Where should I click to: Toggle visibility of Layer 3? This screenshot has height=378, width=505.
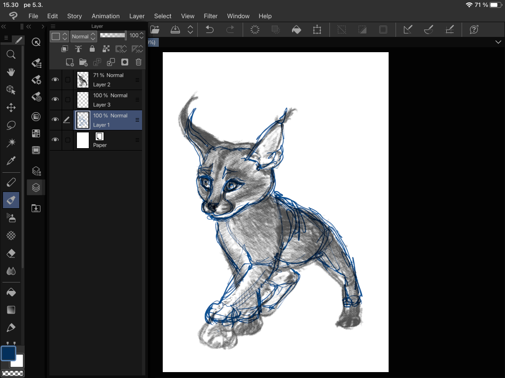[55, 99]
